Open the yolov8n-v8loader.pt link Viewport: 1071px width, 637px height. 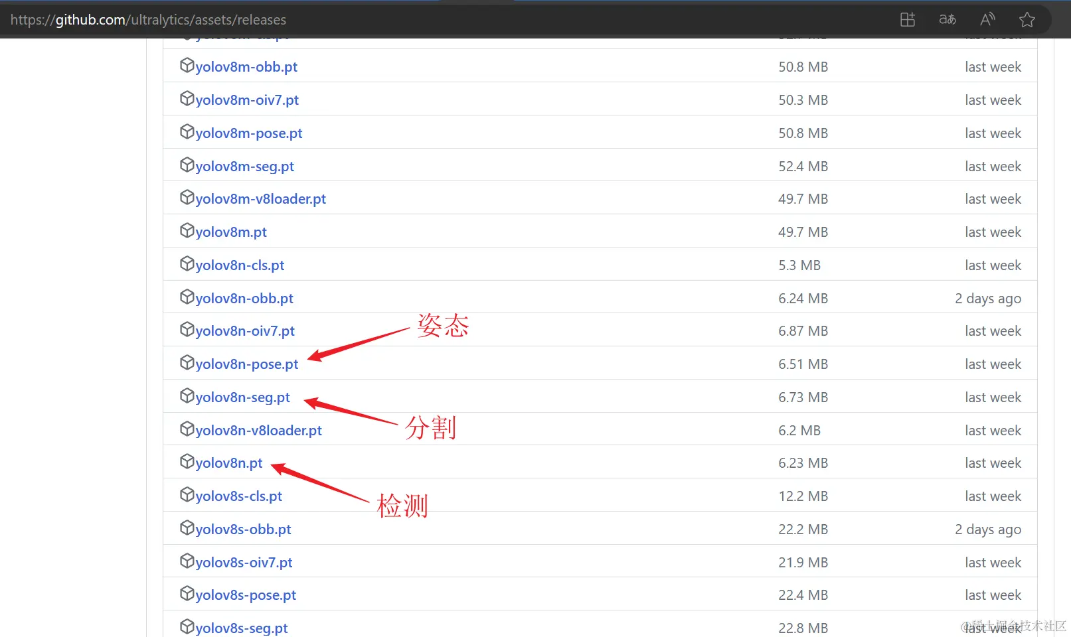click(x=259, y=431)
